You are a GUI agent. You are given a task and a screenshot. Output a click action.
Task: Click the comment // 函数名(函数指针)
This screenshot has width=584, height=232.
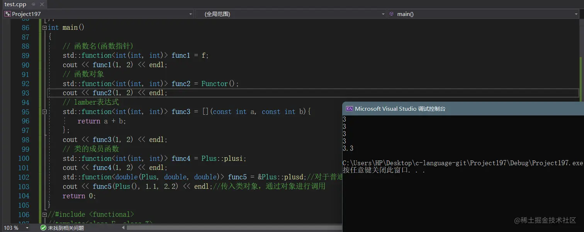[x=98, y=46]
